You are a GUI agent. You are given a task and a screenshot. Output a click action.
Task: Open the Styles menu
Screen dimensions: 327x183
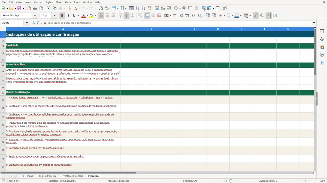point(49,2)
